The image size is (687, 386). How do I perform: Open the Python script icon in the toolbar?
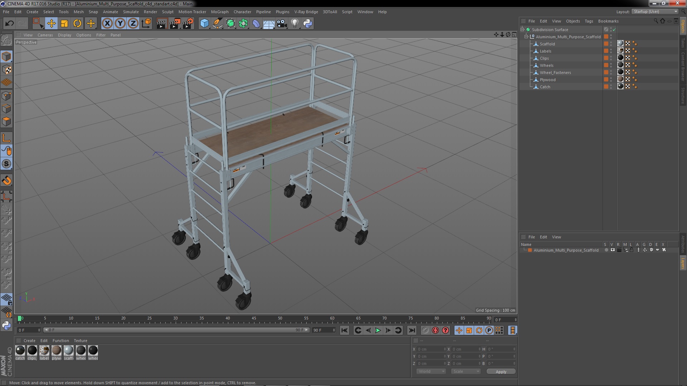308,24
